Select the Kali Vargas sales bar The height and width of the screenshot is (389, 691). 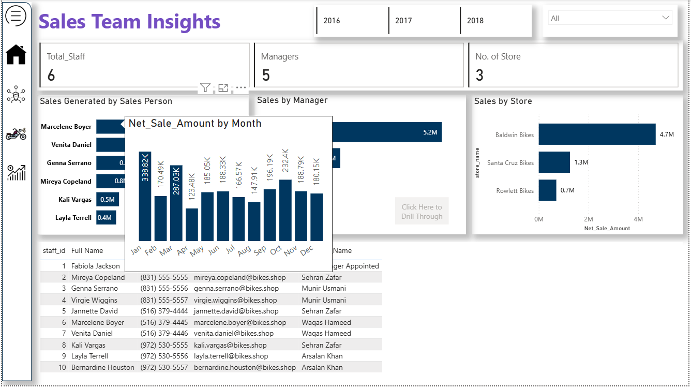pos(108,200)
